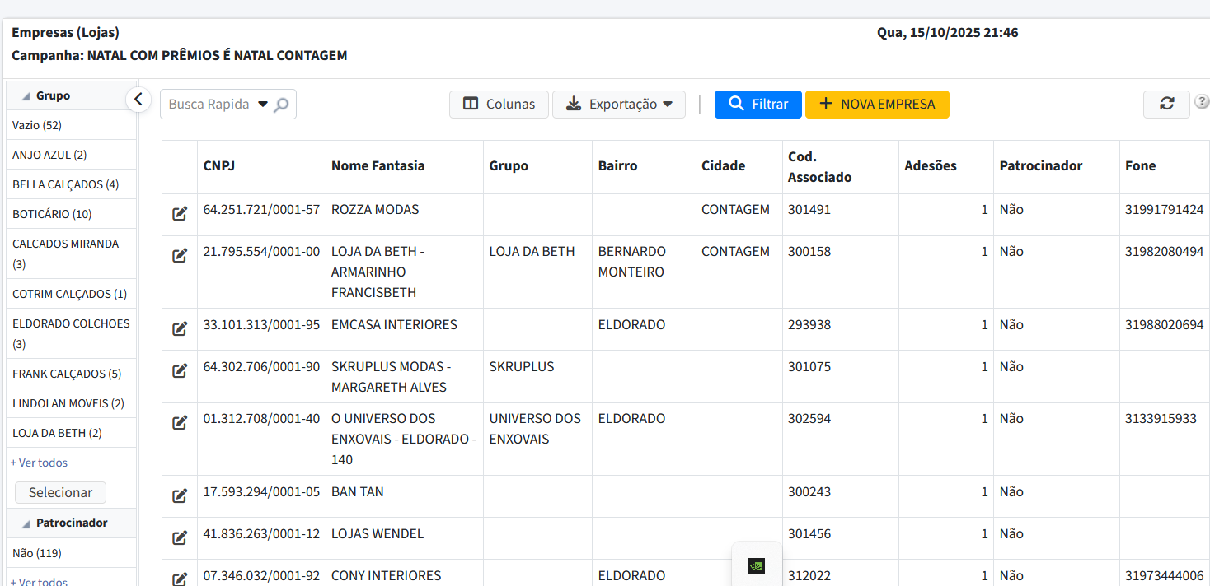Click edit icon for LOJAS WENDEL row
Screen dimensions: 1210x586
click(x=180, y=538)
